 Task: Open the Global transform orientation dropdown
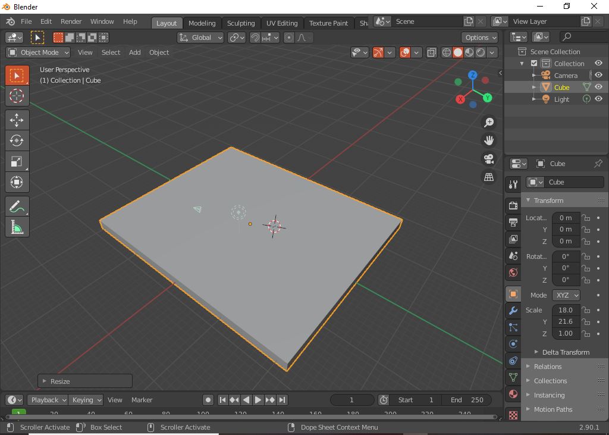200,37
